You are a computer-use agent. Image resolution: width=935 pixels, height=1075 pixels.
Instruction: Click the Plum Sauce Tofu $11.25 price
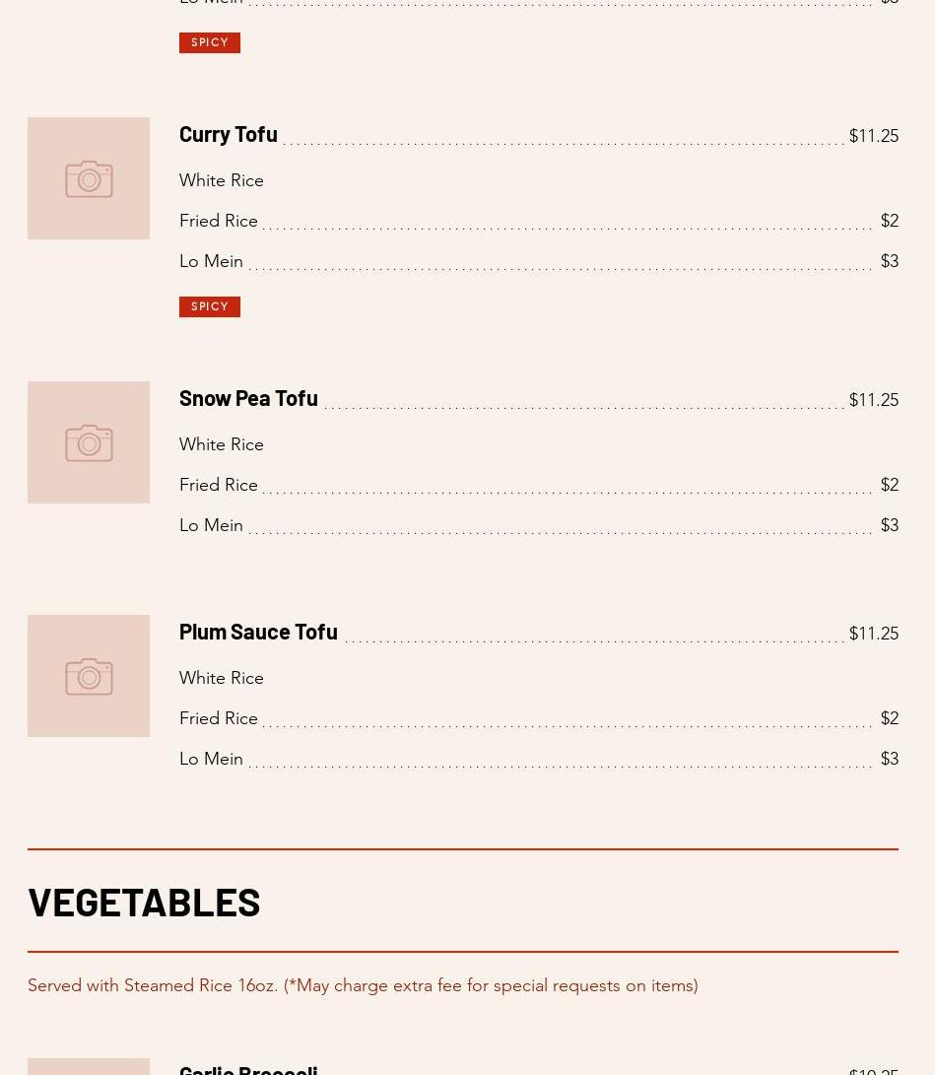coord(873,635)
